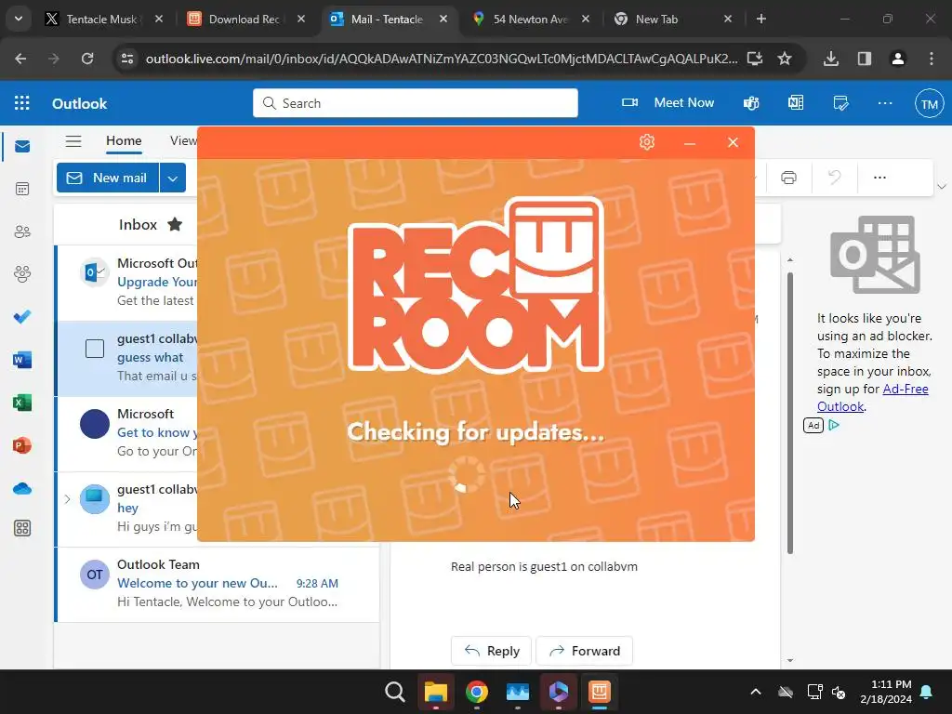Open File Explorer from taskbar
The width and height of the screenshot is (952, 714).
point(435,692)
